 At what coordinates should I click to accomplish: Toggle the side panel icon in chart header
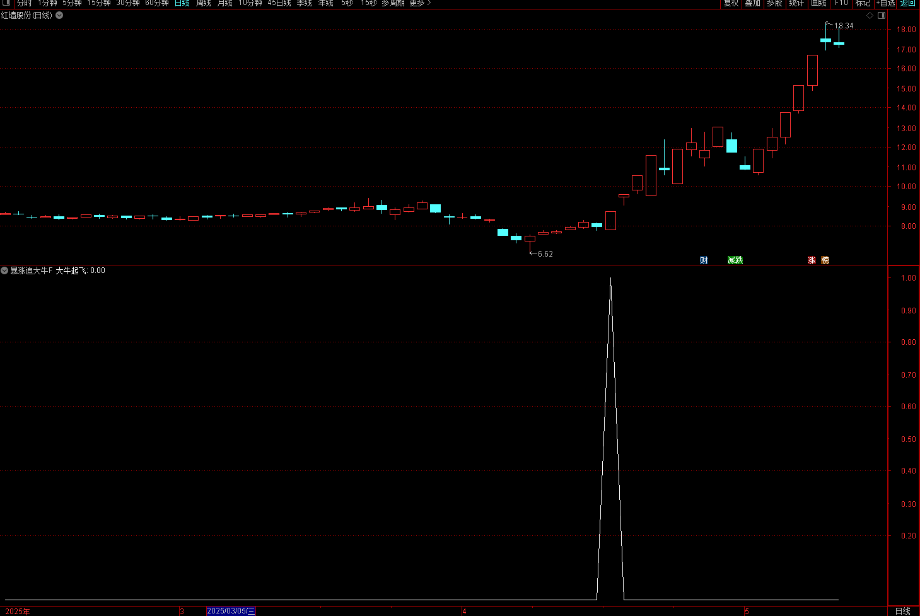pos(882,15)
